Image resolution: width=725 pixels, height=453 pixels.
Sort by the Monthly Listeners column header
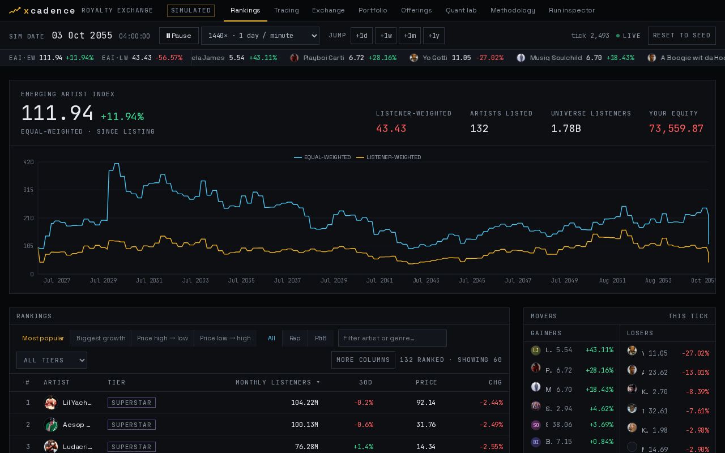pyautogui.click(x=278, y=382)
